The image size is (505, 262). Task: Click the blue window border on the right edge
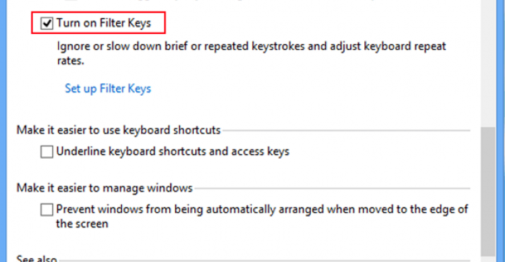500,126
